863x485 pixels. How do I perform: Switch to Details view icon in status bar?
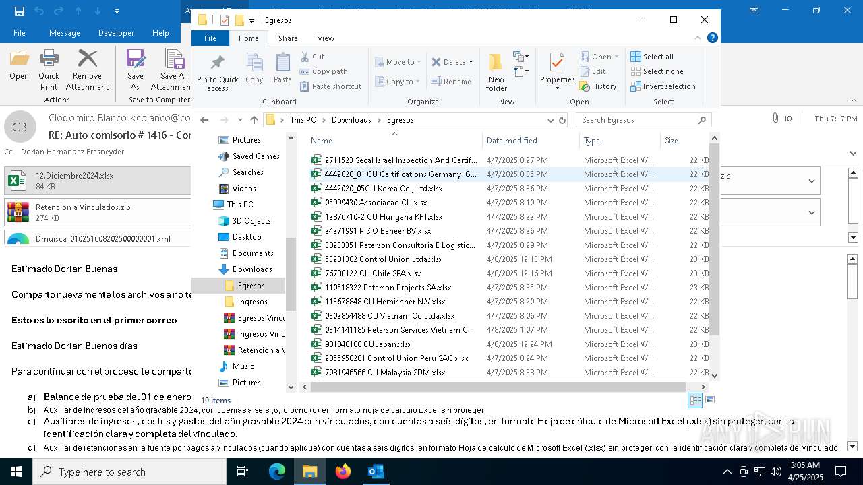pyautogui.click(x=695, y=400)
